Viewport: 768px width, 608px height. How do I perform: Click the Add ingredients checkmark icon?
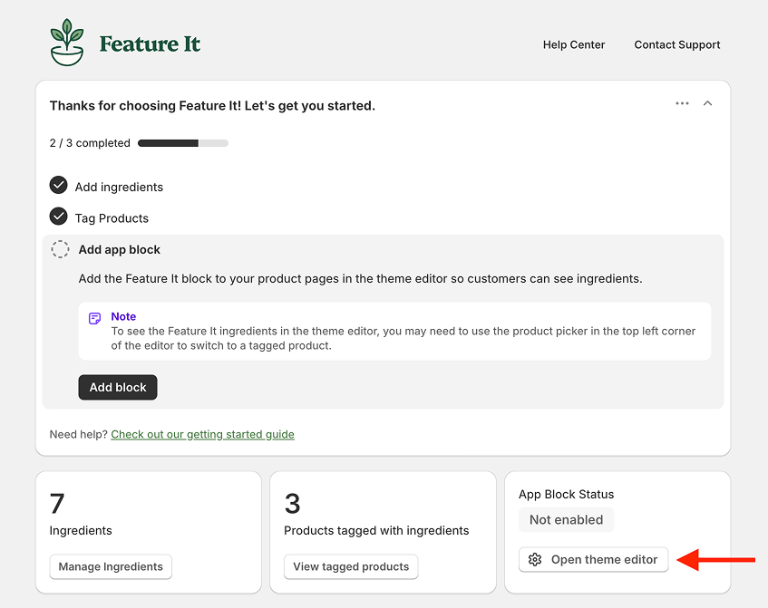pos(59,186)
